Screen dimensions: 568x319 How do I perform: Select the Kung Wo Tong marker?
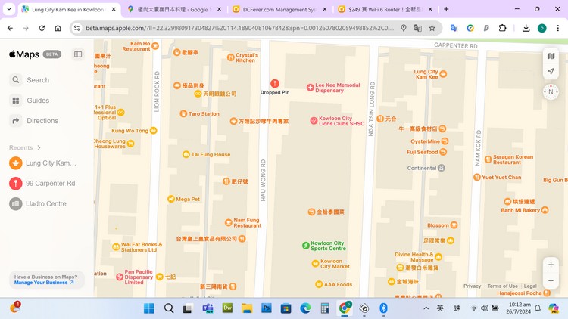pyautogui.click(x=153, y=130)
